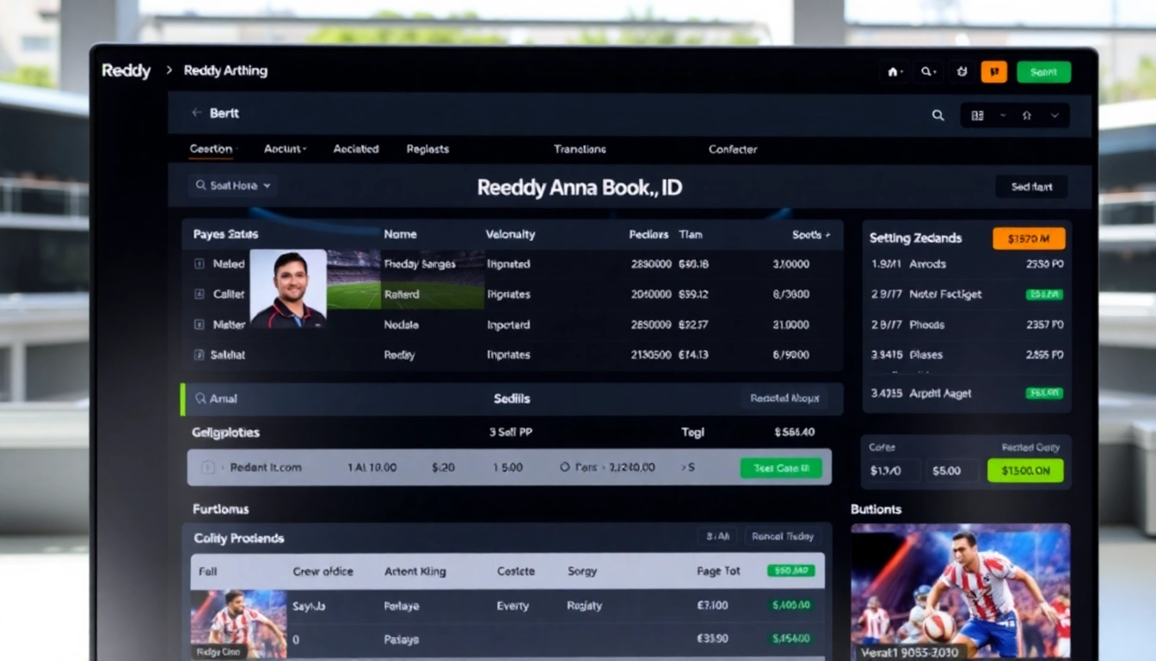The image size is (1156, 661).
Task: Click the player portrait thumbnail
Action: (288, 289)
